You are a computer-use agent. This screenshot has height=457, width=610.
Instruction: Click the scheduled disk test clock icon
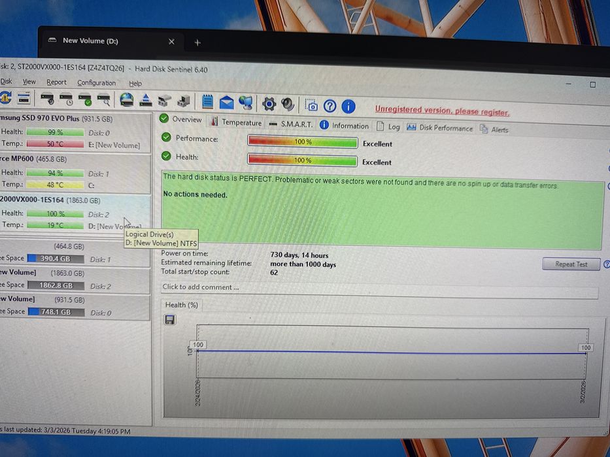66,99
